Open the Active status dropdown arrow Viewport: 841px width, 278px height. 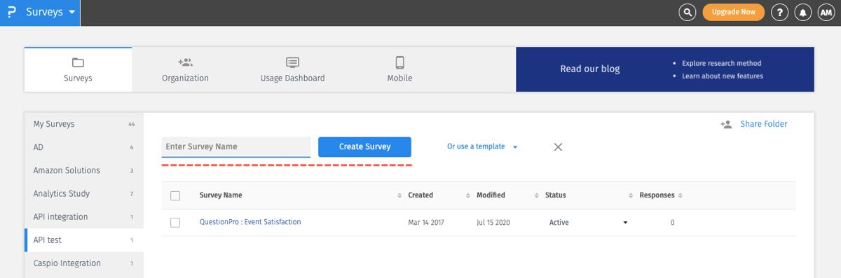point(625,223)
